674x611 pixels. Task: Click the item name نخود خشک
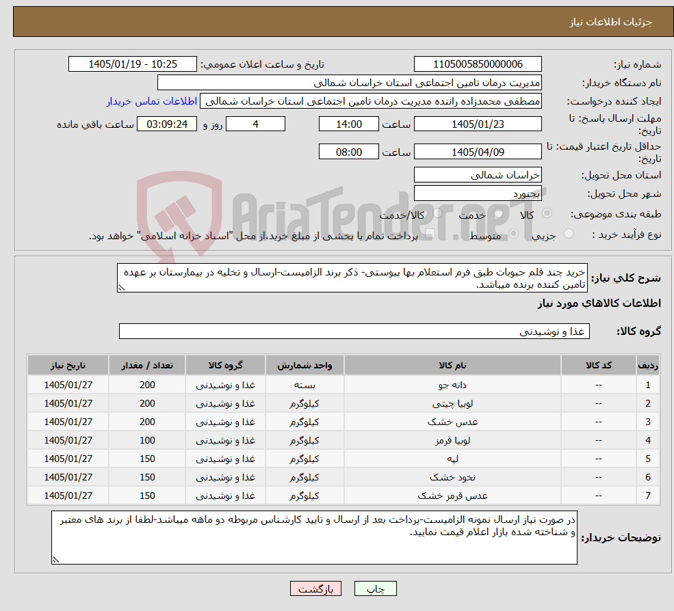pyautogui.click(x=452, y=478)
